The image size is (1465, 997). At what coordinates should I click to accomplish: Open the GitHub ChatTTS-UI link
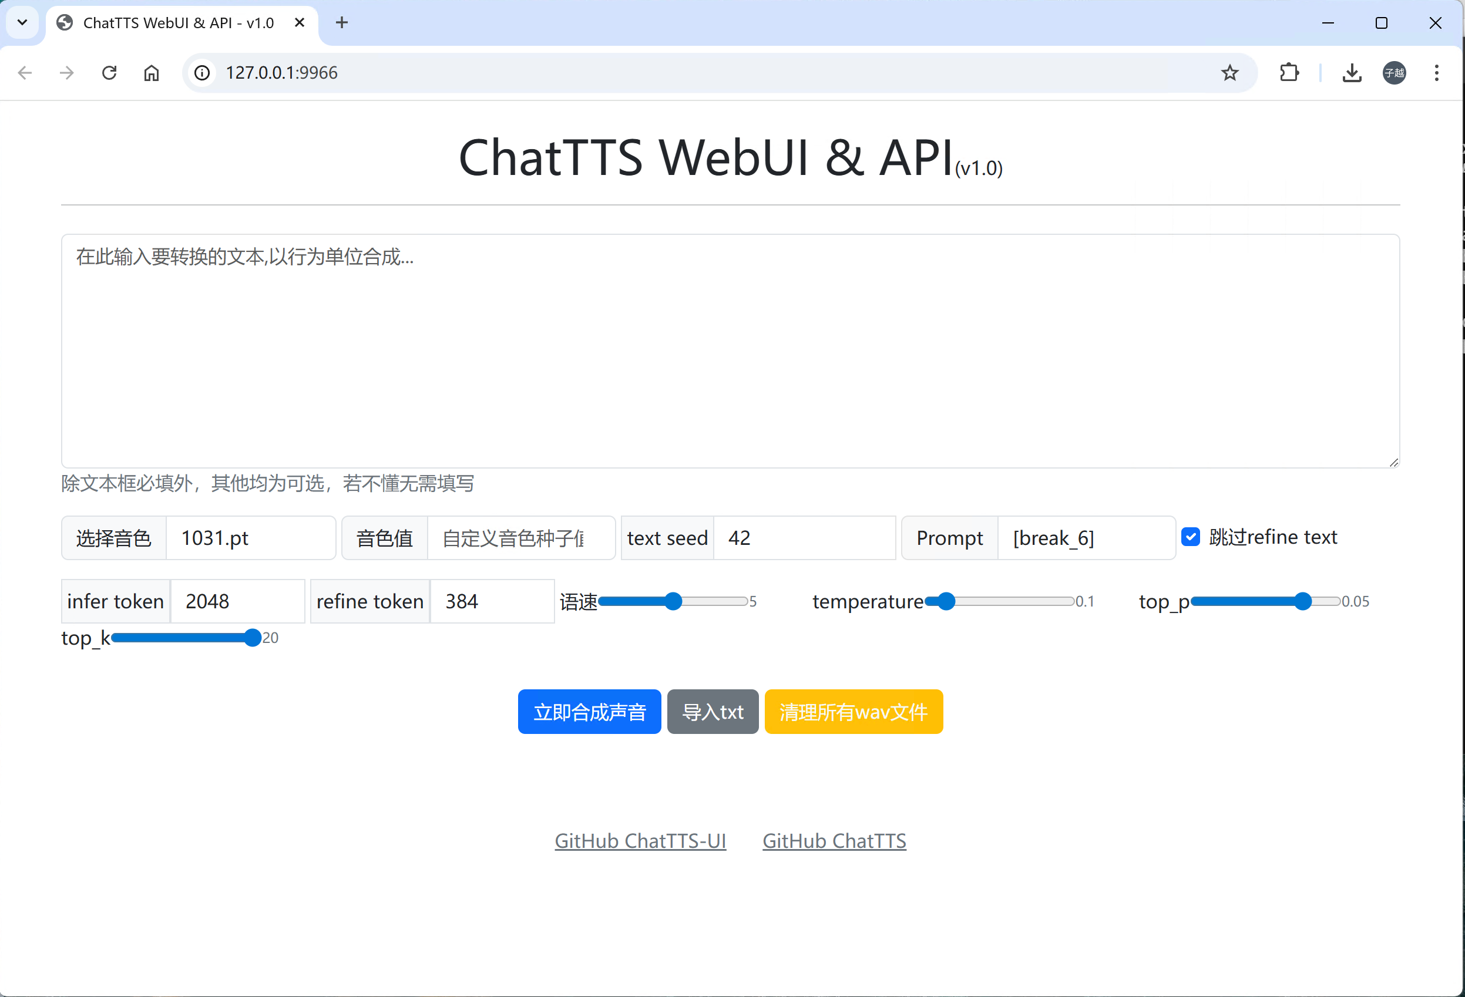(640, 841)
